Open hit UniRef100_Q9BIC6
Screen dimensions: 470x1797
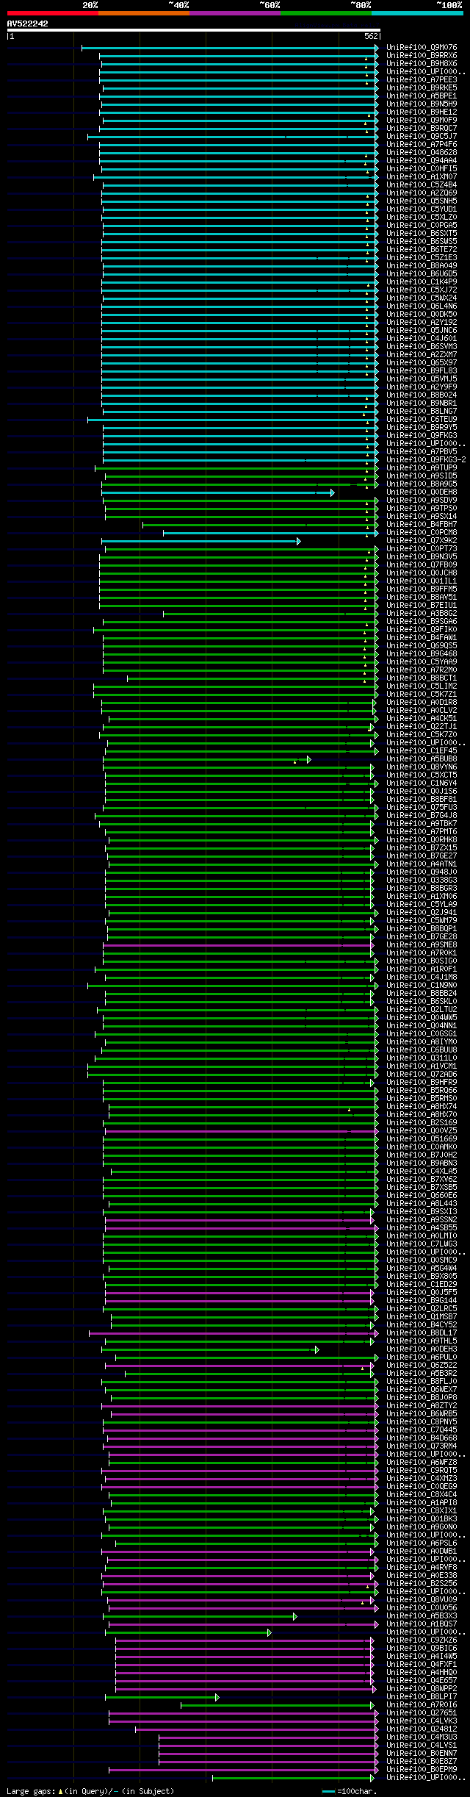(x=422, y=1649)
